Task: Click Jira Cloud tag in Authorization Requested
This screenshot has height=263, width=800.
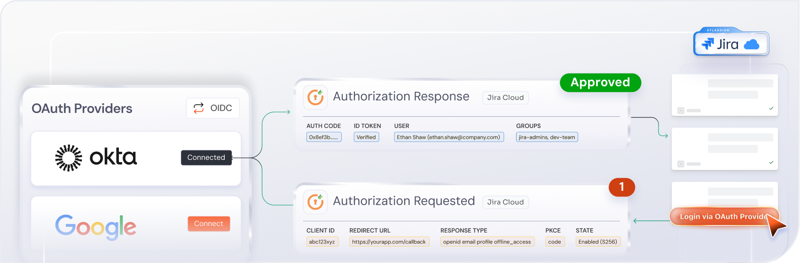Action: (x=505, y=202)
